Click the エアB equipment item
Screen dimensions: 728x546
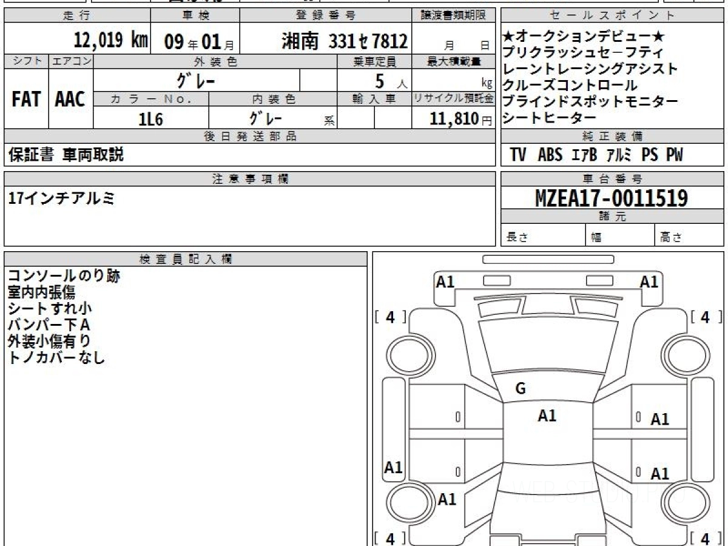[584, 155]
